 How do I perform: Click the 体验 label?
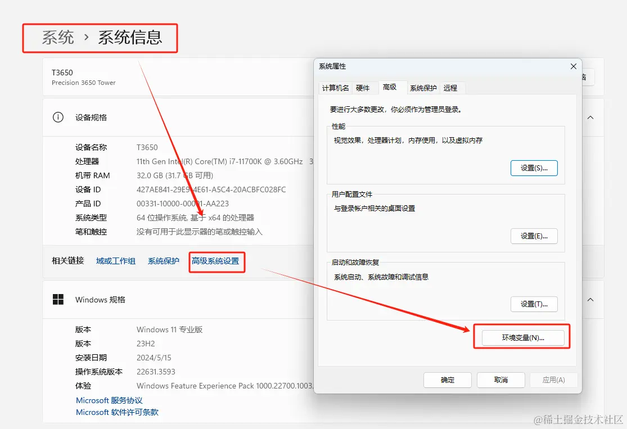pyautogui.click(x=83, y=386)
